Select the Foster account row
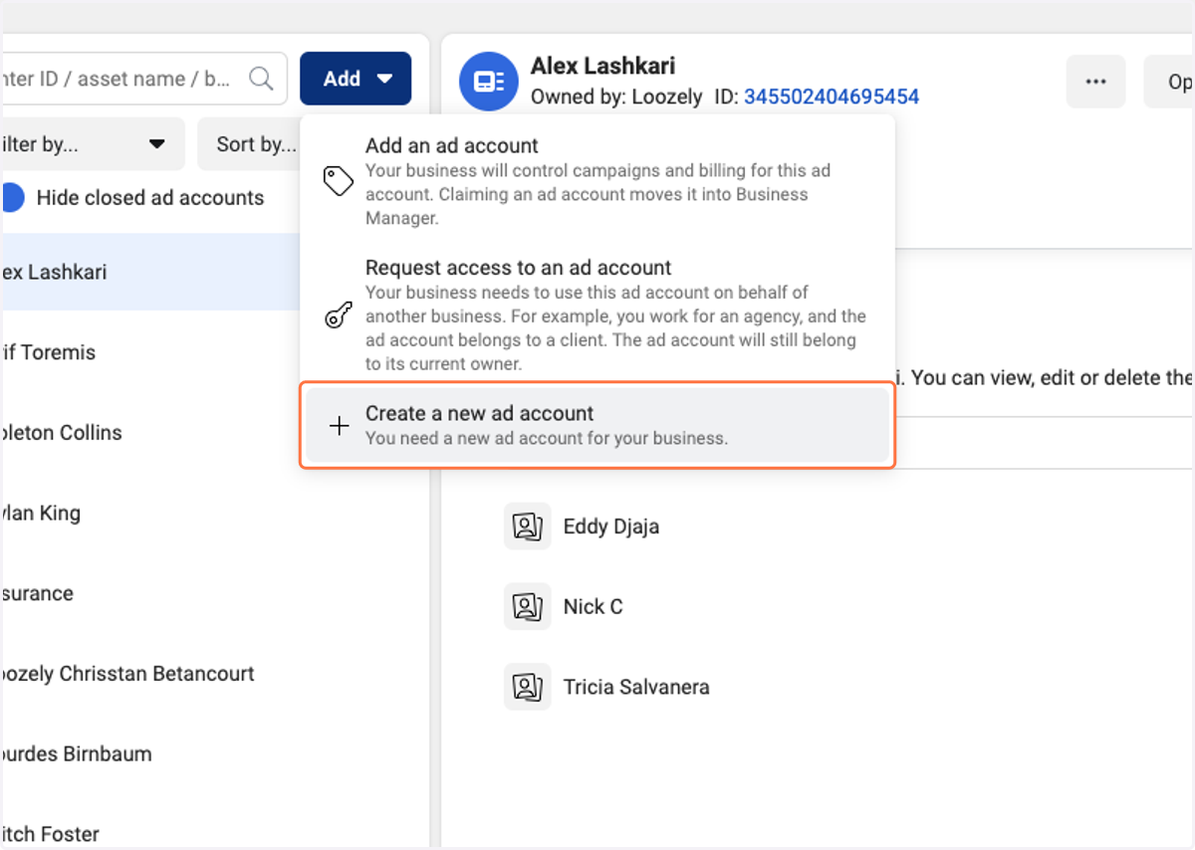This screenshot has height=850, width=1195. pos(214,834)
